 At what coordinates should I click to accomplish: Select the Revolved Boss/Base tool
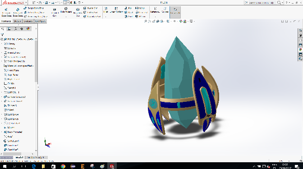18,12
